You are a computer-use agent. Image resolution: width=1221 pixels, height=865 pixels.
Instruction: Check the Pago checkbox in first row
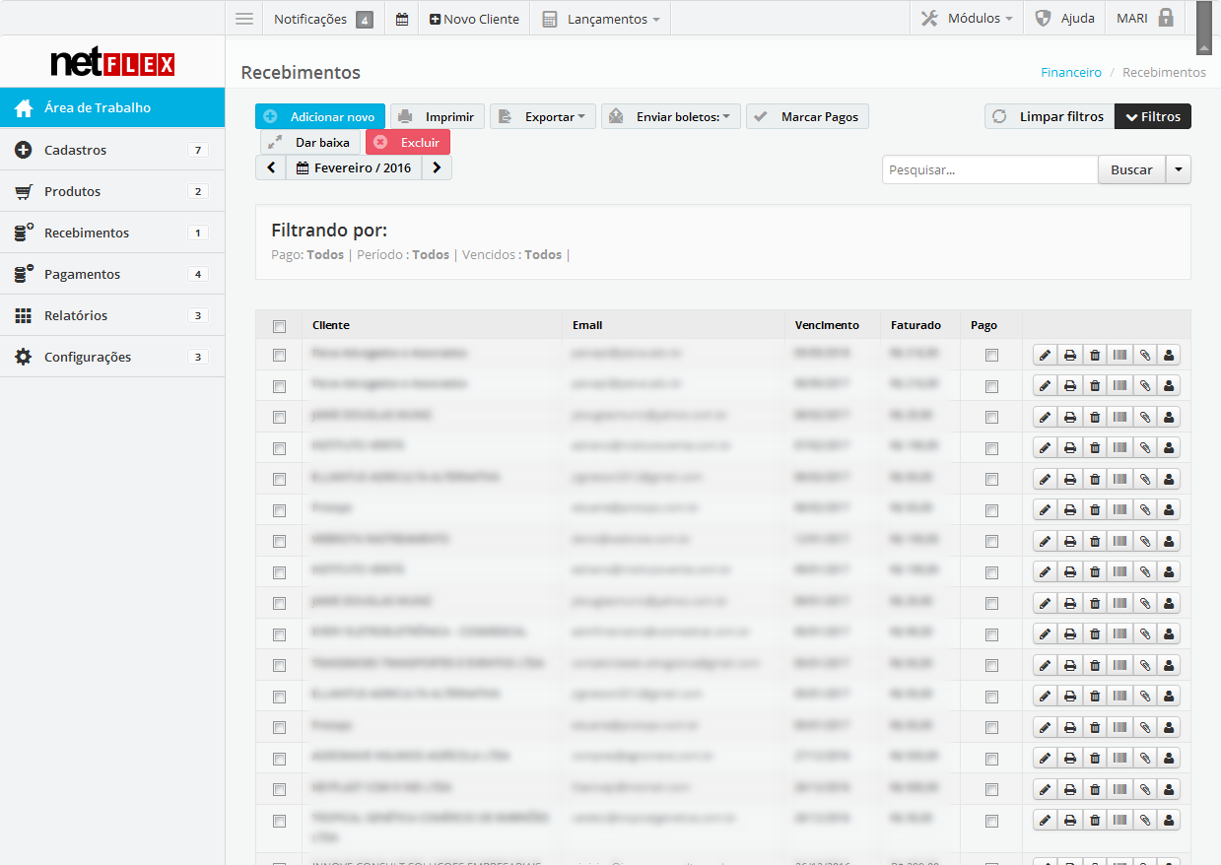[991, 356]
